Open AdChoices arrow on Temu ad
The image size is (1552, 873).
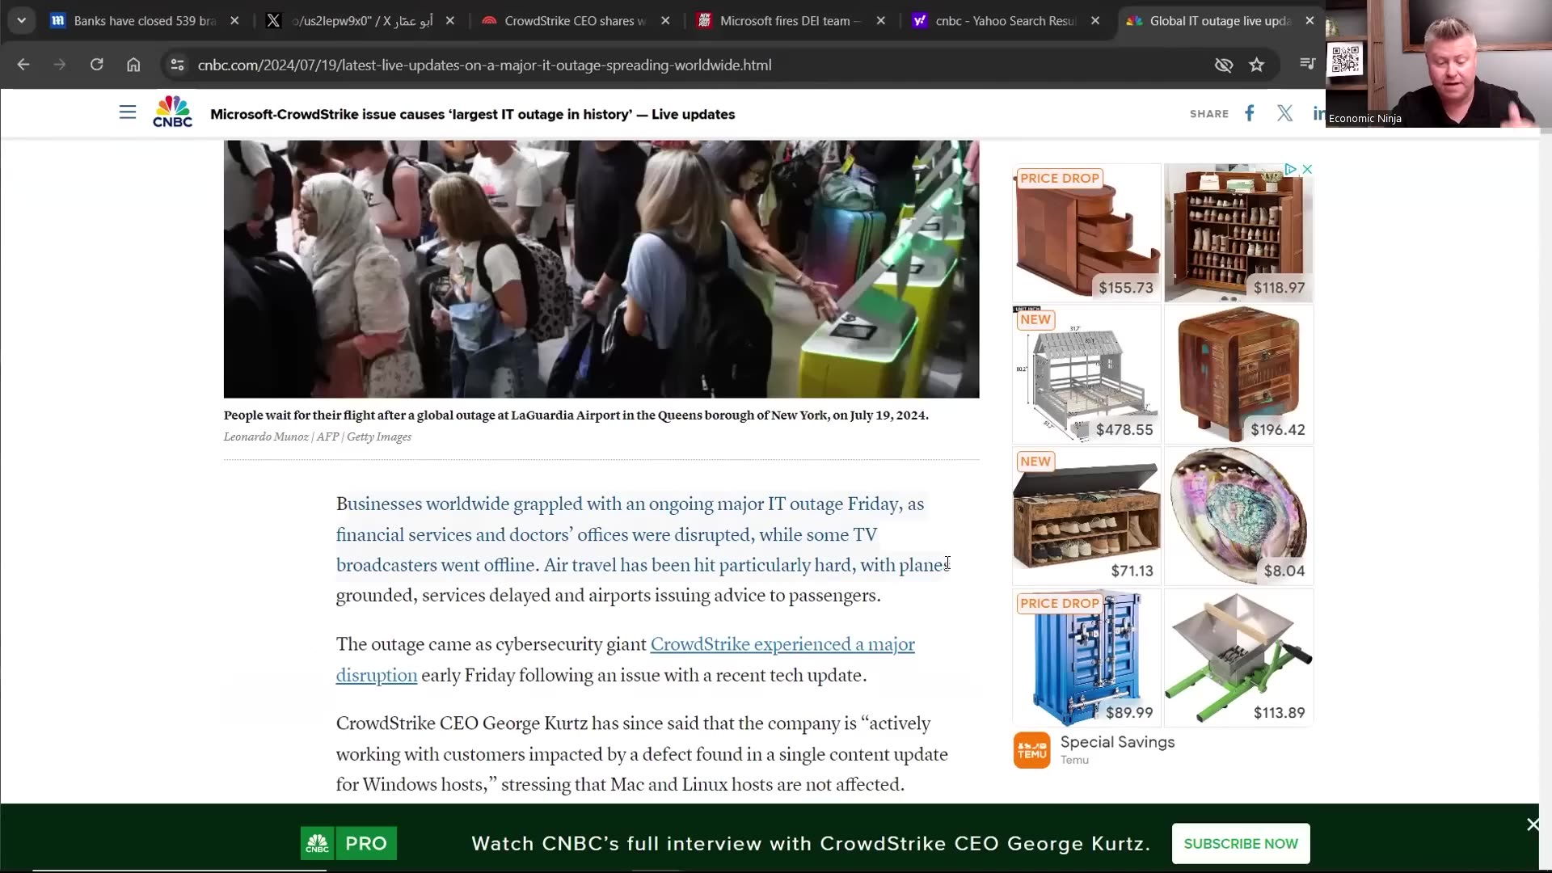pyautogui.click(x=1291, y=169)
